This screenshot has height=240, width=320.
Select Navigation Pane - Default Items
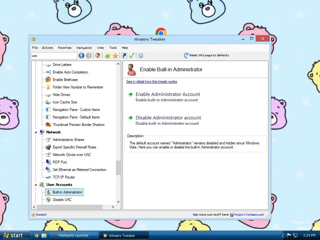click(x=76, y=117)
